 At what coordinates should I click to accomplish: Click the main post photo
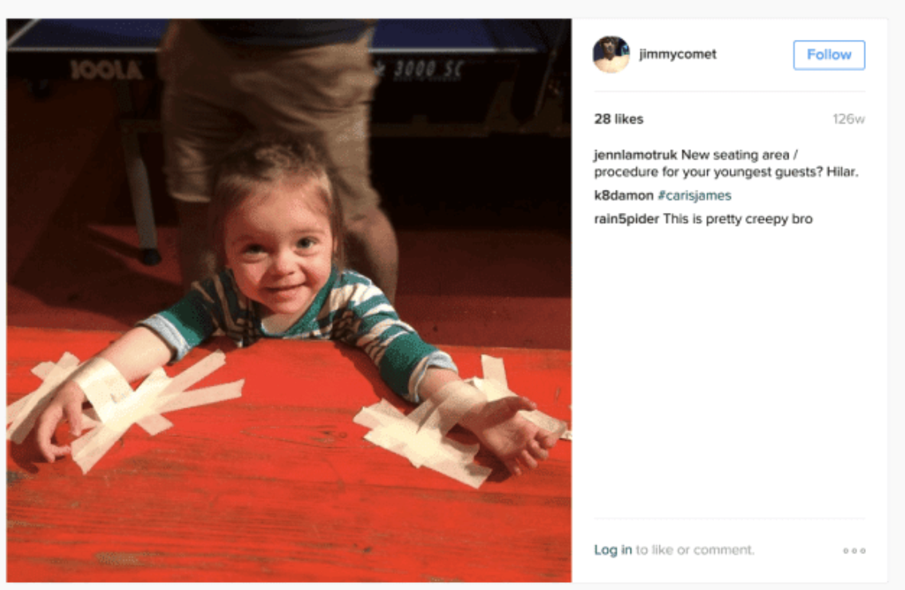click(x=289, y=301)
